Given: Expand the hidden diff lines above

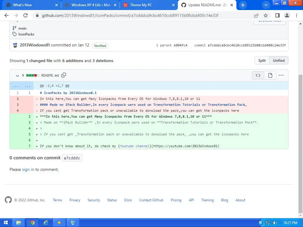Looking at the screenshot, I should pyautogui.click(x=21, y=86).
